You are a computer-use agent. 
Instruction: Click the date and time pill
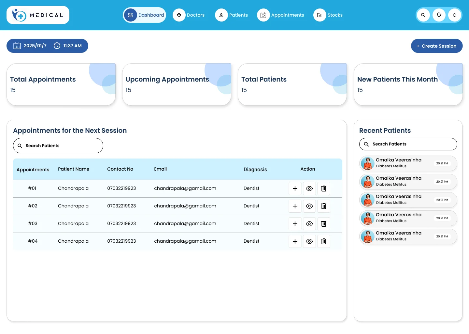click(x=47, y=46)
